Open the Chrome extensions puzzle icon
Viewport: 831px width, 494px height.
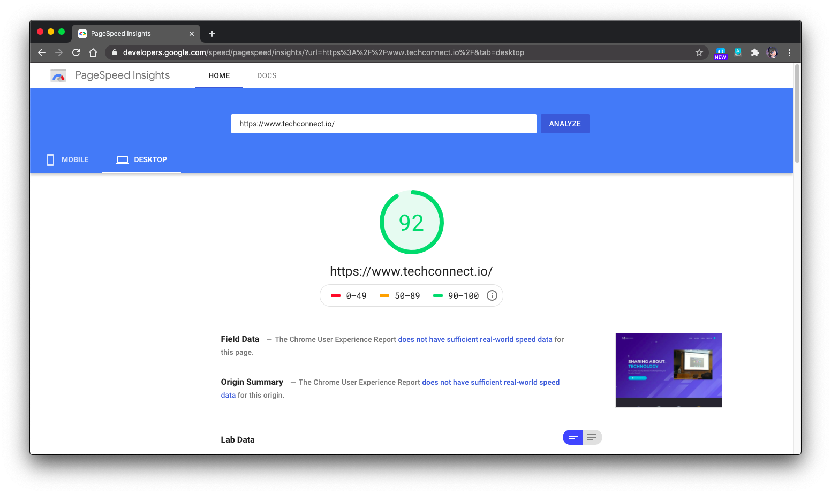755,52
